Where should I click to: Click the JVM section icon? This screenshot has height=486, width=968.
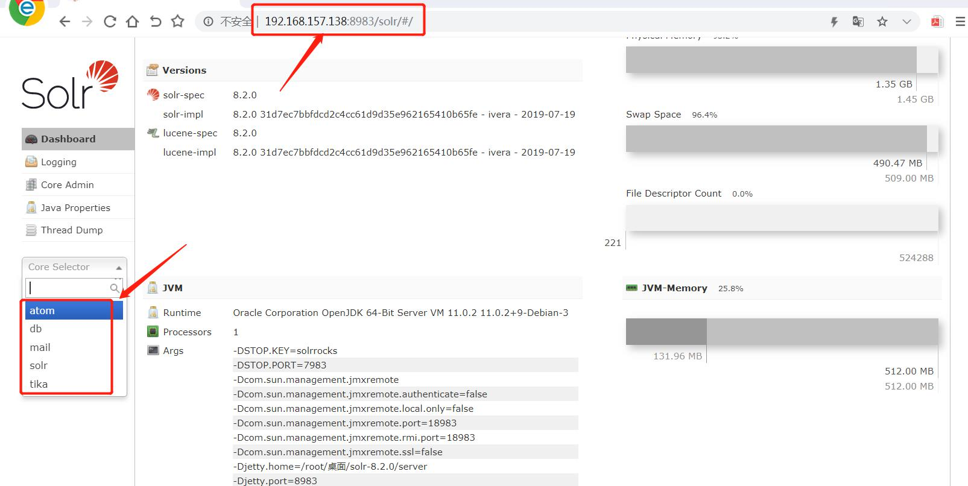153,288
